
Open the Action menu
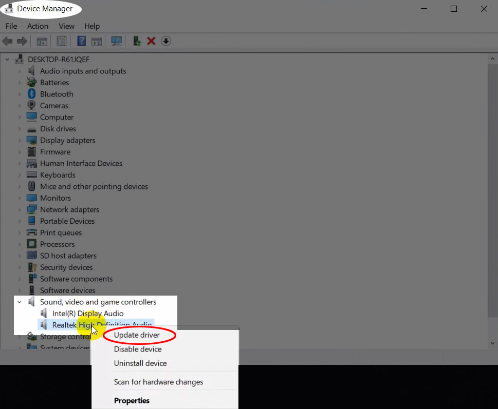coord(38,26)
